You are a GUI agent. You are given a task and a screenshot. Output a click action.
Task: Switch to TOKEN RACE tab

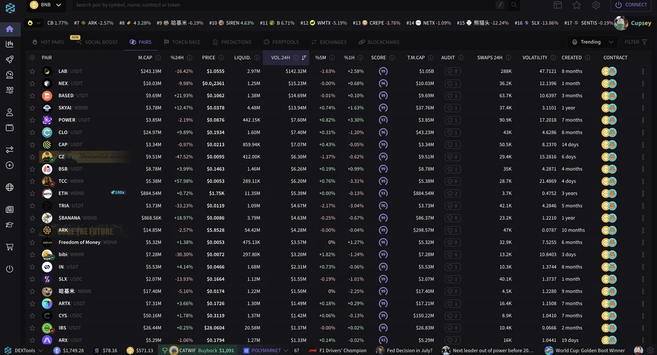[182, 42]
